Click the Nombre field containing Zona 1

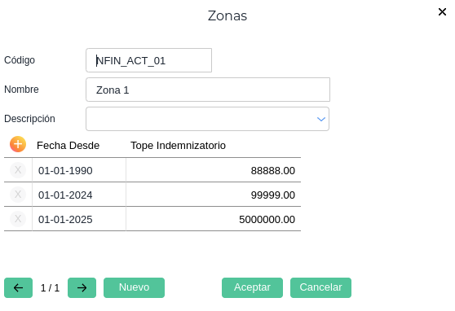click(208, 90)
